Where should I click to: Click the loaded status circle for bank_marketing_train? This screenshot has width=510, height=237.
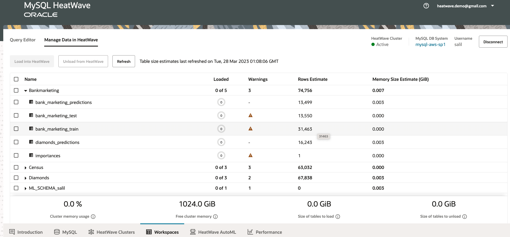coord(221,129)
